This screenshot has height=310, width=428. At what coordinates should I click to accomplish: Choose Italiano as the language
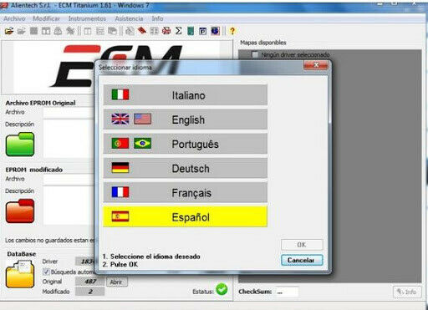pyautogui.click(x=186, y=95)
